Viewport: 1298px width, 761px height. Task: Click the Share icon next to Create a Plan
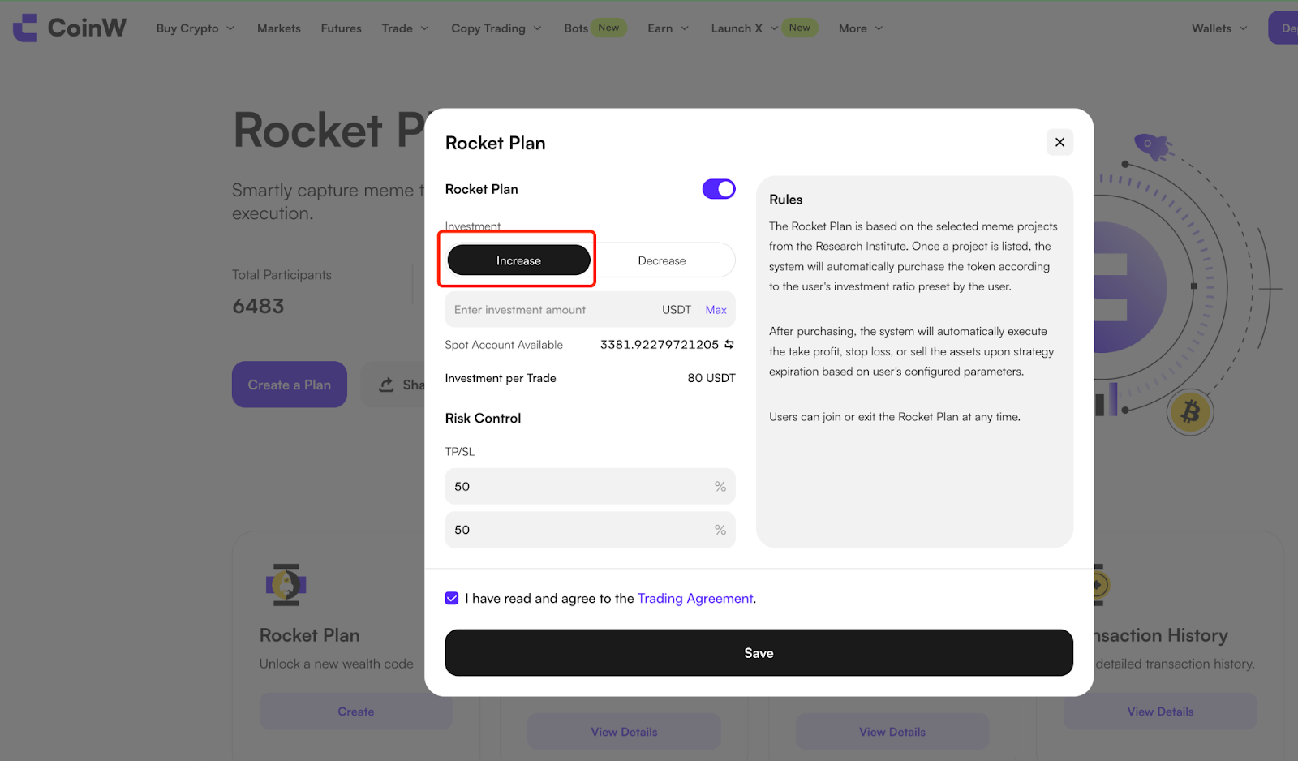click(387, 385)
